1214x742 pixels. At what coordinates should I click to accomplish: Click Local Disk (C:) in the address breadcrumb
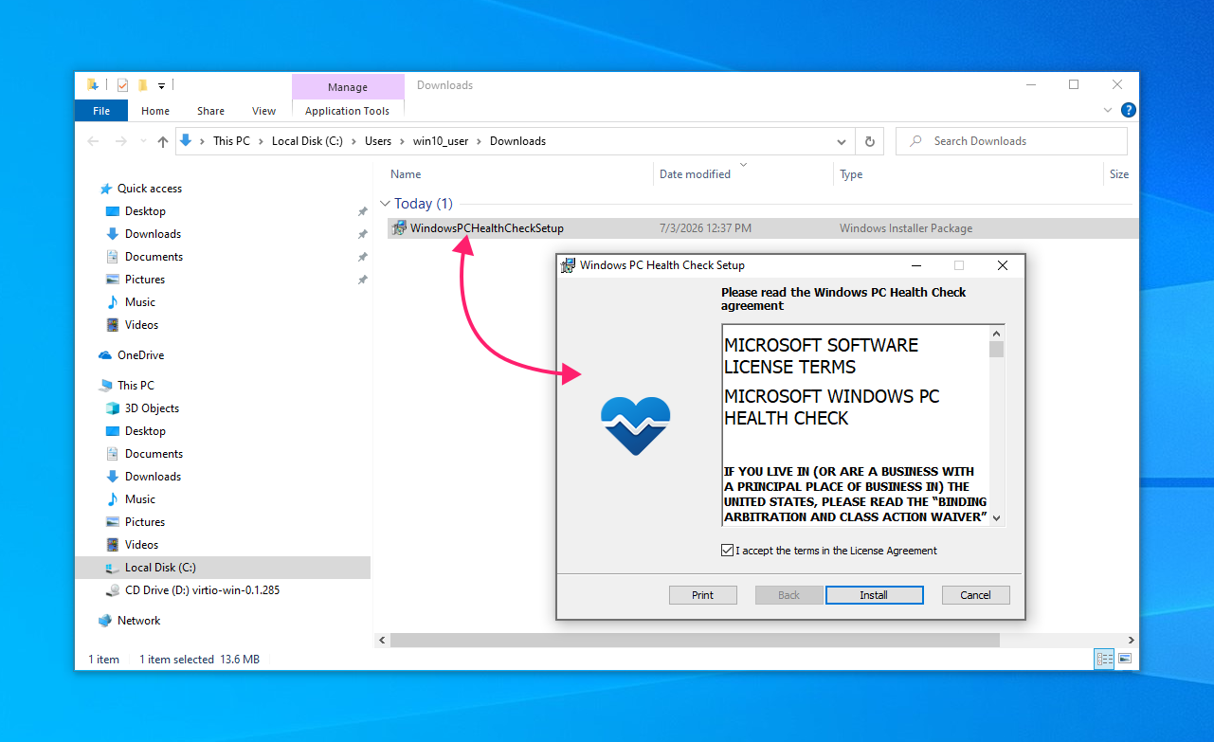pos(307,141)
